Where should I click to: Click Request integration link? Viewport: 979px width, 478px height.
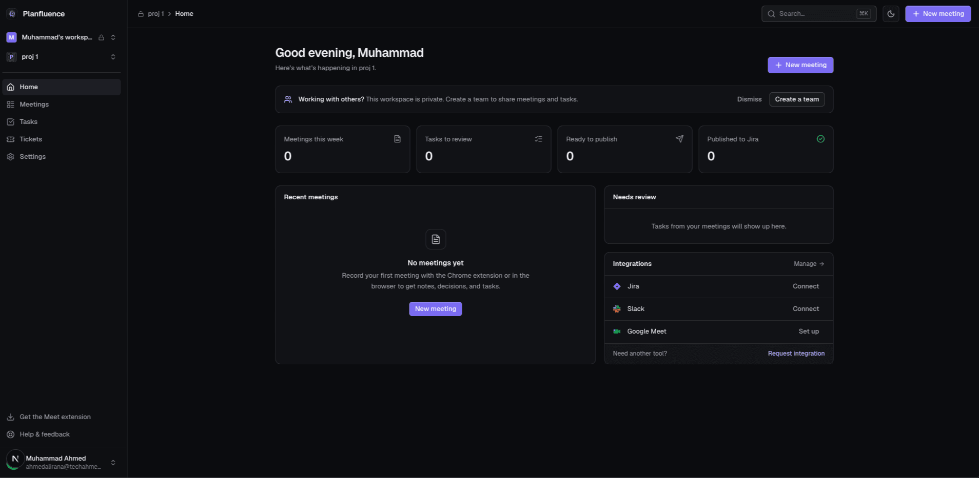click(x=796, y=354)
